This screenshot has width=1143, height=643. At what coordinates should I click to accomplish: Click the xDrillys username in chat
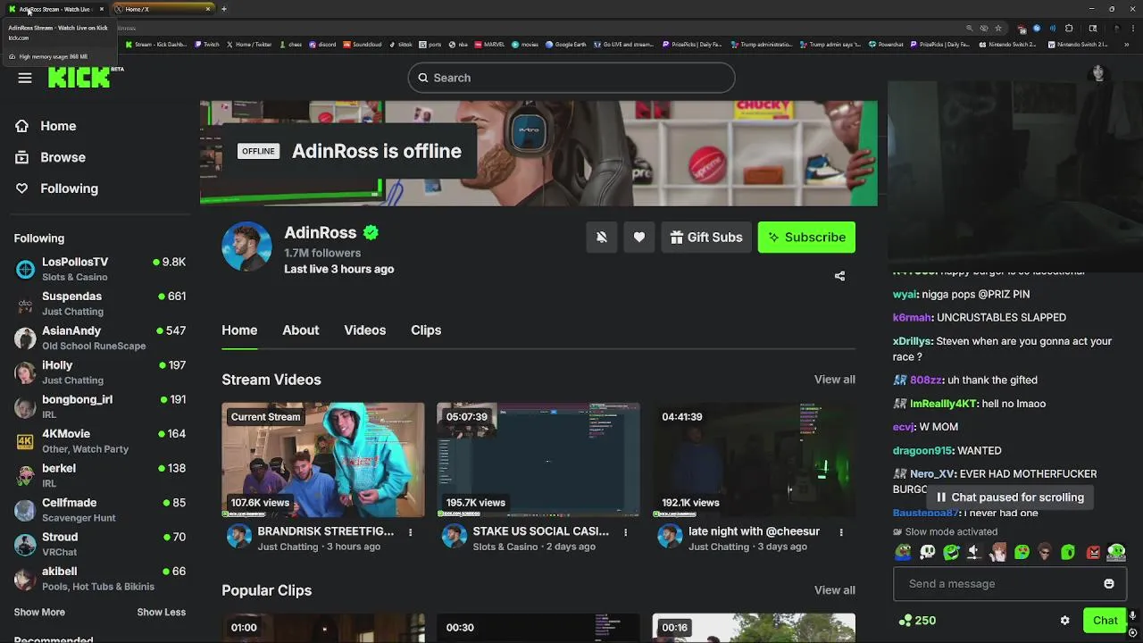coord(913,341)
